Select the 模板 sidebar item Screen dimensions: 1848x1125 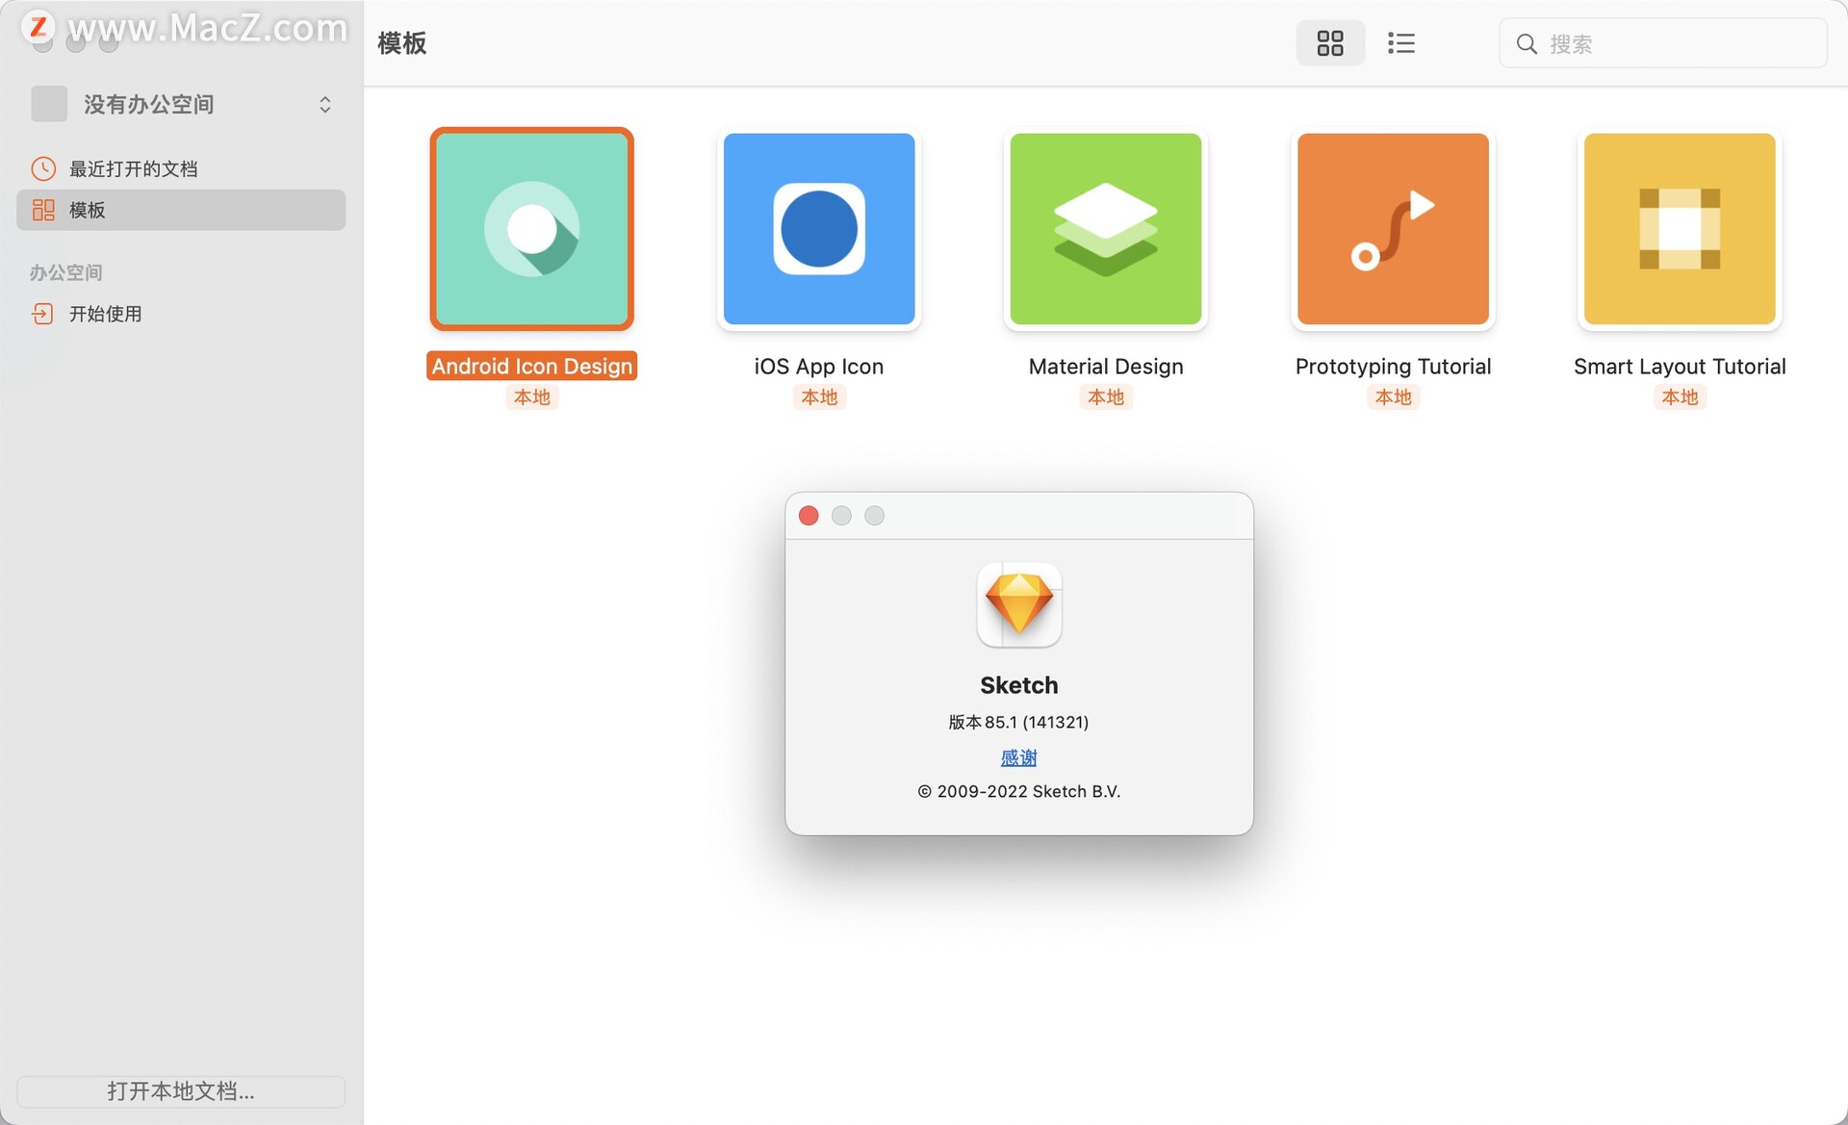[x=181, y=210]
